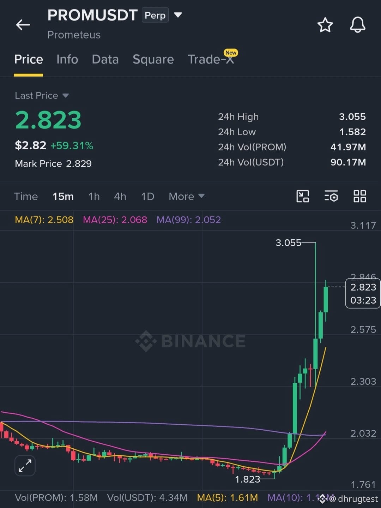The image size is (381, 508).
Task: Tap the MA(7): 2.508 indicator label
Action: 44,220
